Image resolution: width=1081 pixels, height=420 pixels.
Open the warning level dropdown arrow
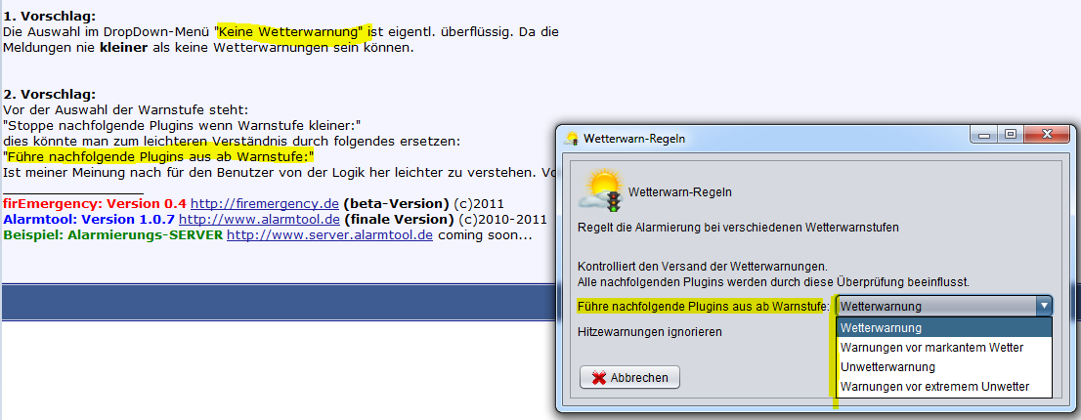tap(1043, 306)
